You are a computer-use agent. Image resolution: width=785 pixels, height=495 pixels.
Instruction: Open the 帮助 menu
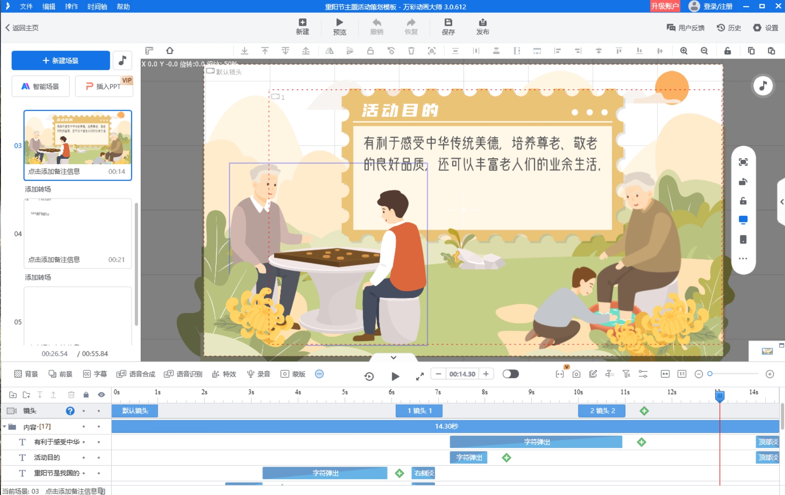pyautogui.click(x=123, y=6)
